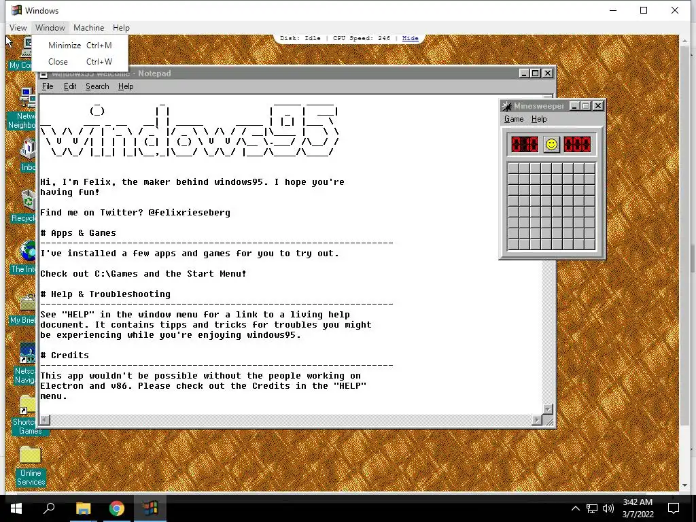Viewport: 696px width, 522px height.
Task: Open Notepad Edit menu
Action: [x=70, y=86]
